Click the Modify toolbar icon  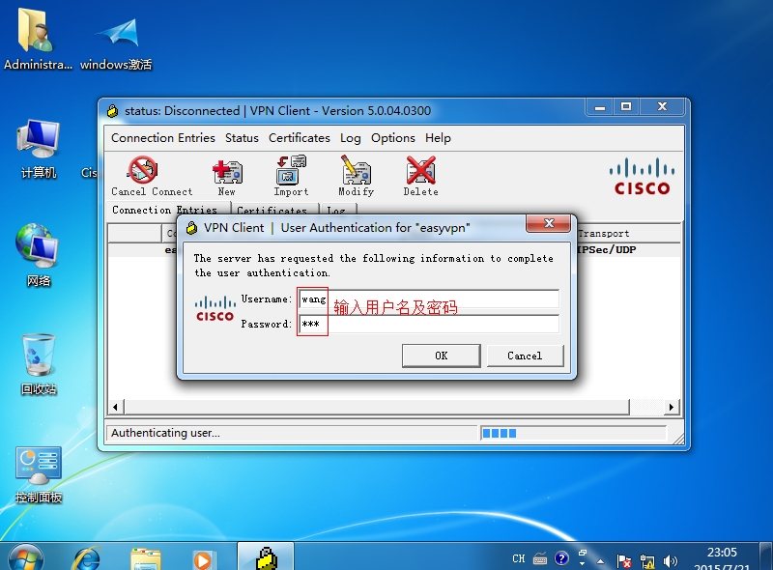pos(356,176)
